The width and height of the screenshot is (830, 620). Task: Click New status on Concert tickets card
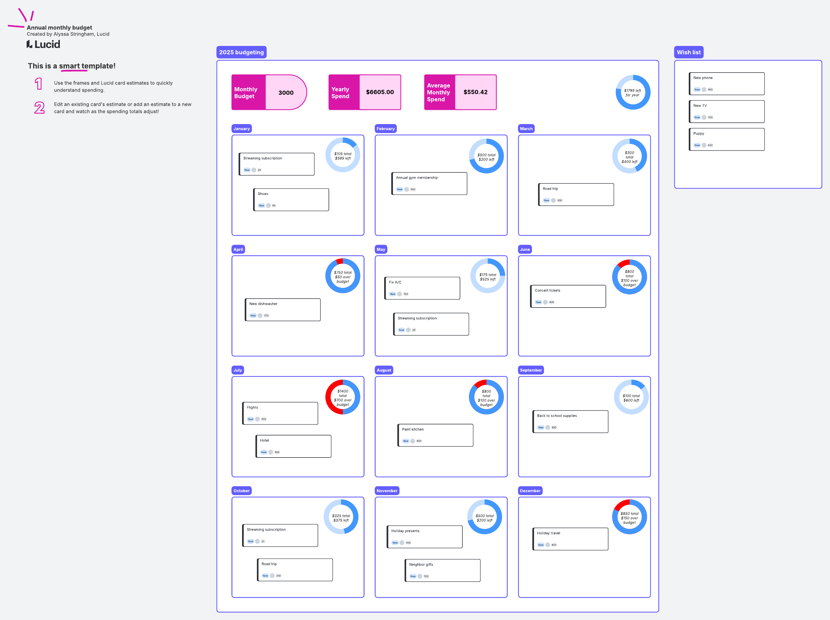538,302
